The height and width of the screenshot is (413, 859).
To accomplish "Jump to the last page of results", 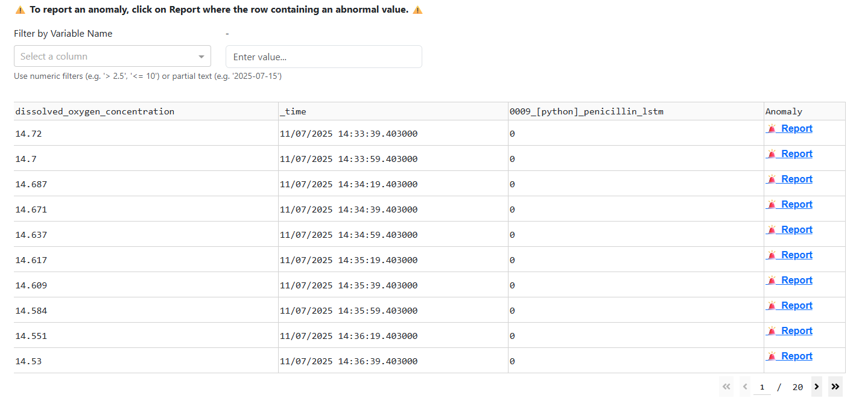I will click(835, 387).
